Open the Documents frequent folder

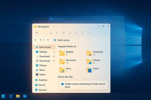pyautogui.click(x=68, y=61)
